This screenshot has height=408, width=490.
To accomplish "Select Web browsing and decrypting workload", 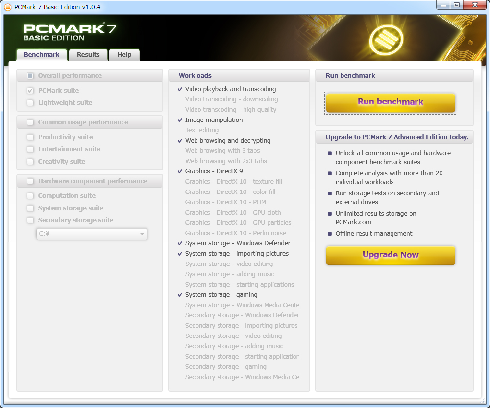I will [227, 141].
